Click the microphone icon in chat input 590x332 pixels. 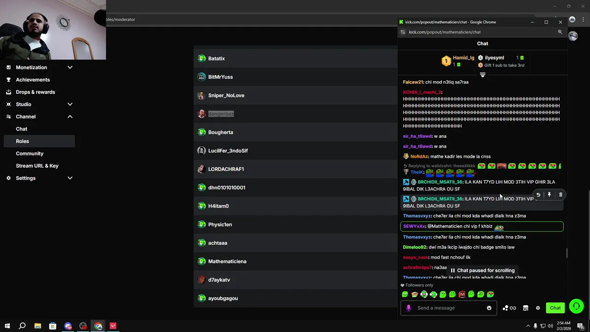point(408,308)
